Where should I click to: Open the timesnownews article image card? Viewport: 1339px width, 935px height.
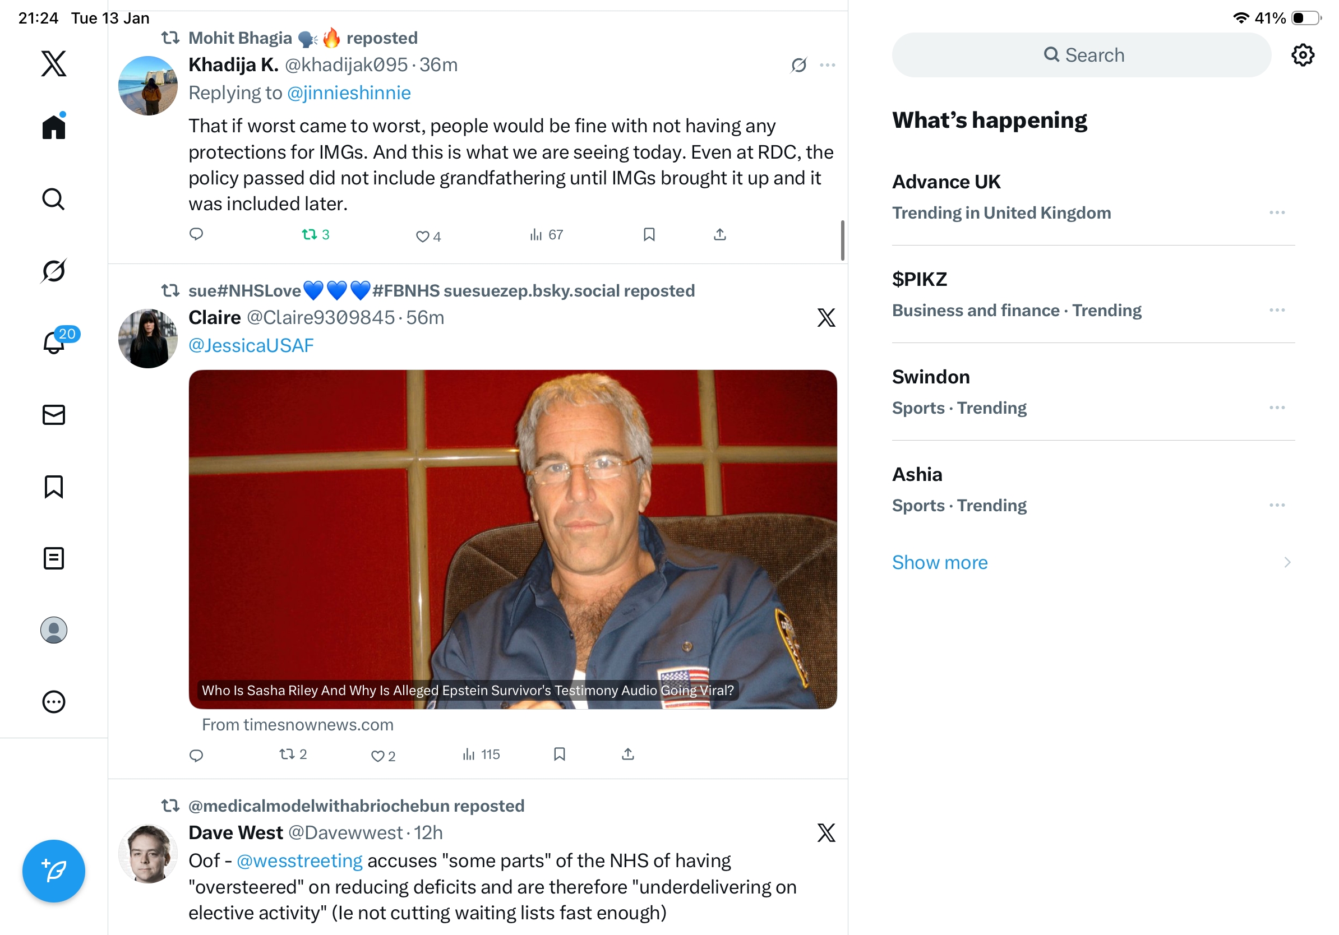[512, 539]
